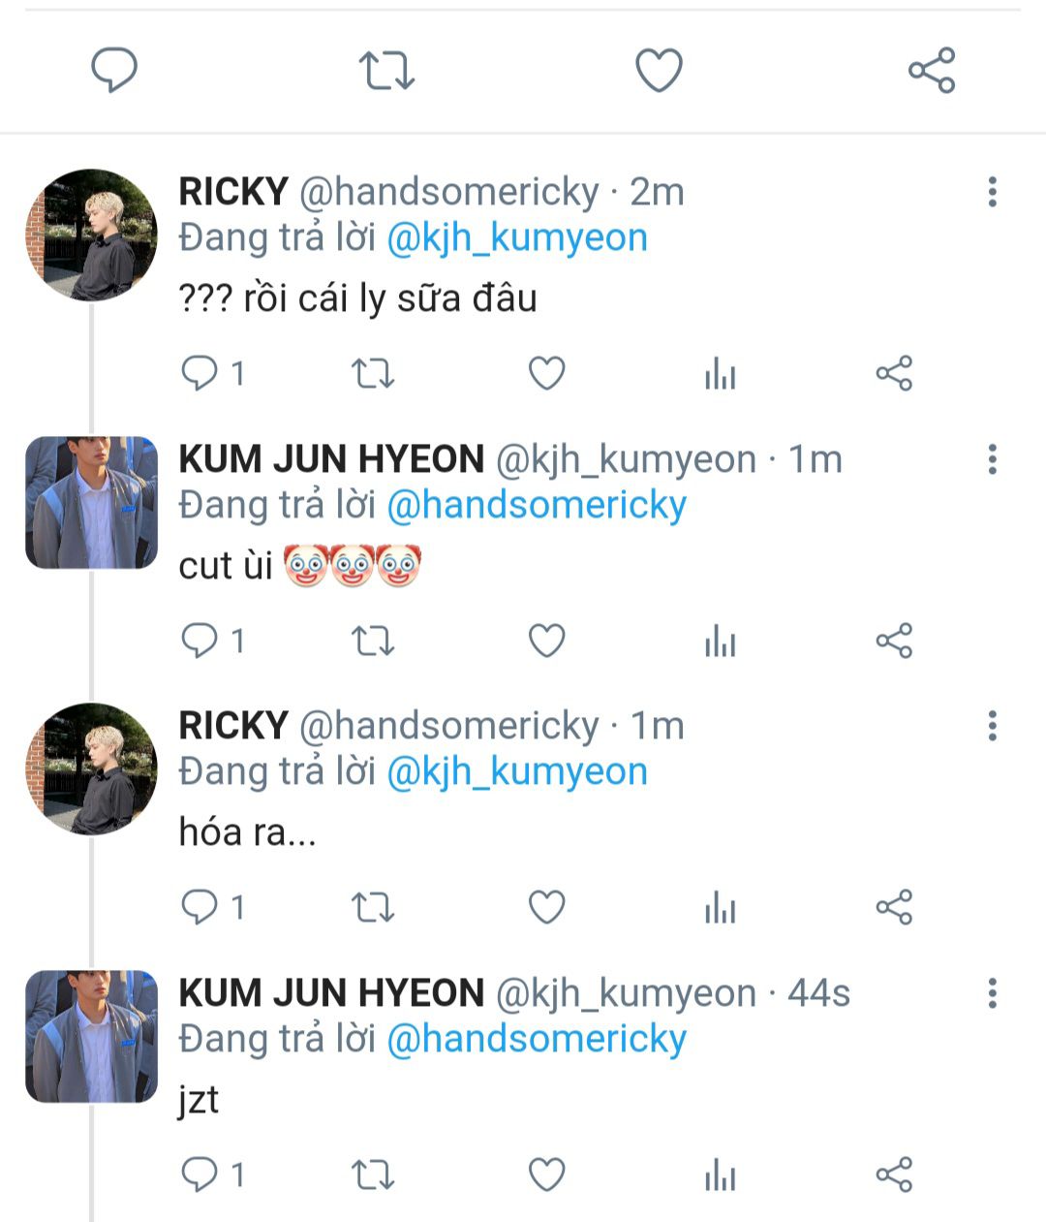The image size is (1046, 1222).
Task: Open the three-dot menu on the "jzt" reply
Action: click(992, 993)
